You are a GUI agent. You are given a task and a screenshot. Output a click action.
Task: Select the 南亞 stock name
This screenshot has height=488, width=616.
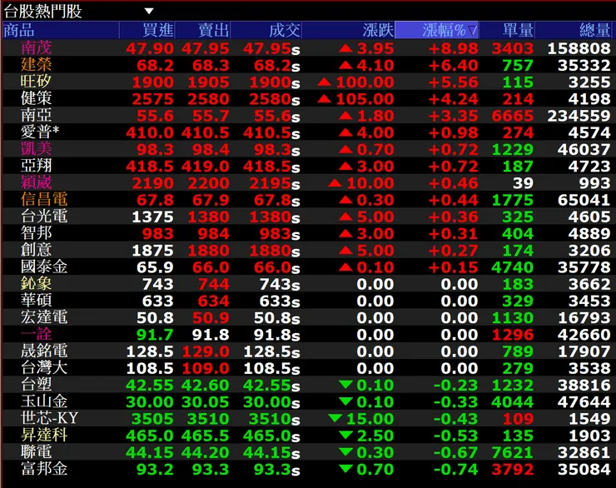[x=36, y=116]
